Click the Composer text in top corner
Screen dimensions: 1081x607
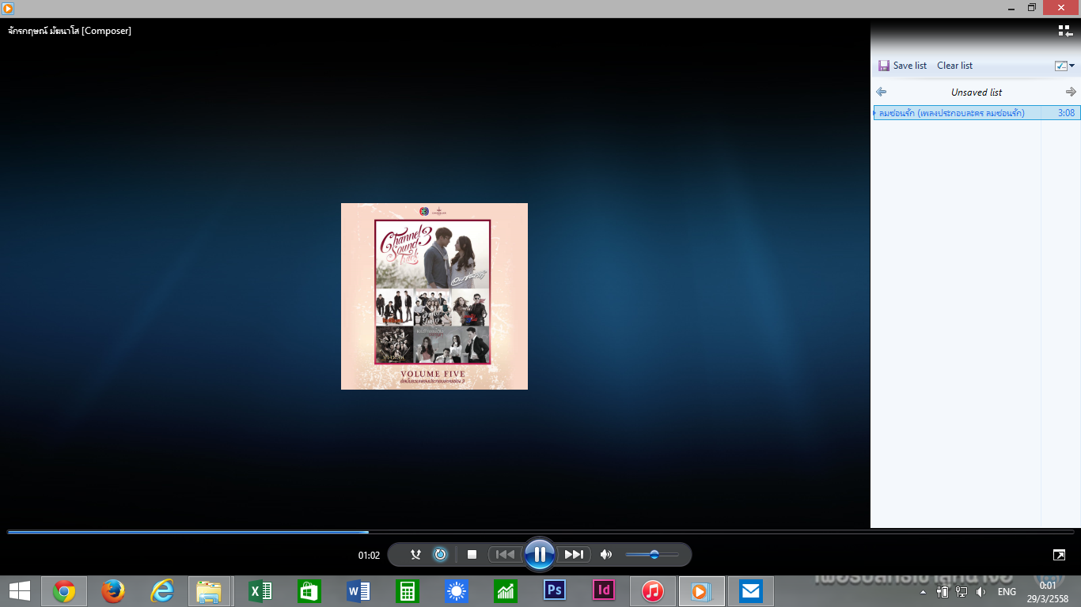click(x=70, y=31)
